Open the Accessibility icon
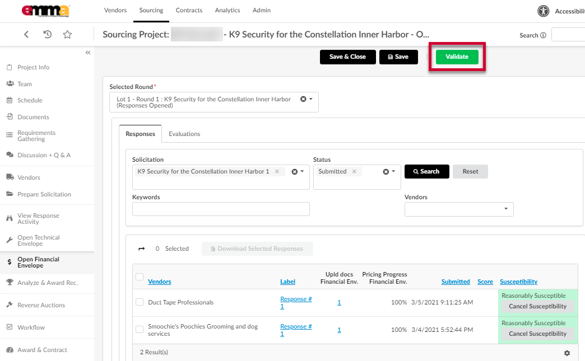 (x=543, y=11)
